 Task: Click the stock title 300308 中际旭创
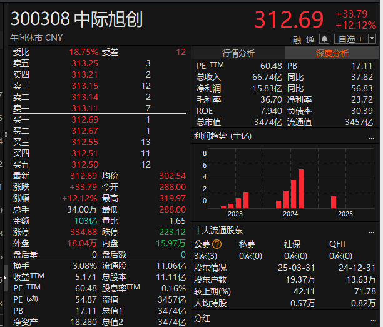click(x=76, y=19)
